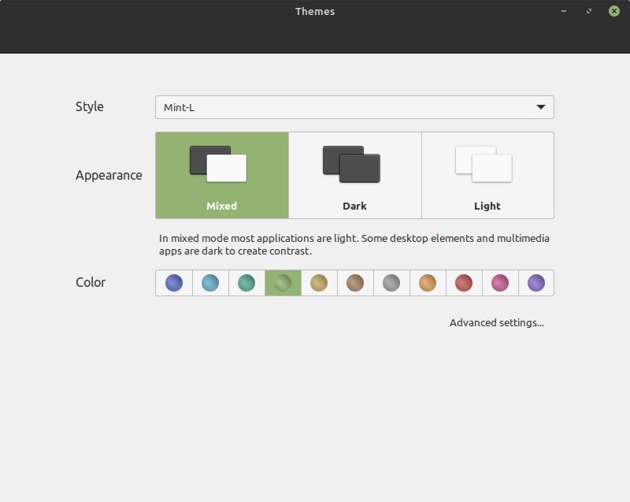Switch appearance to Dark

pos(355,175)
